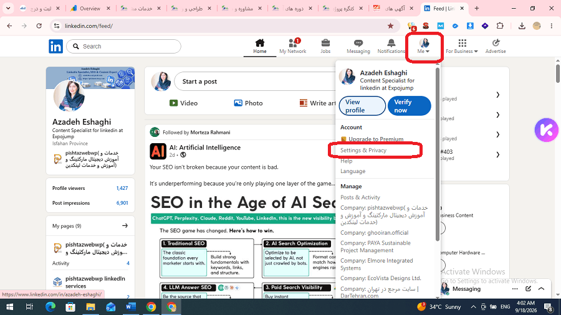Open the #403 game row chevron
Screen dimensions: 561x315
click(x=497, y=154)
